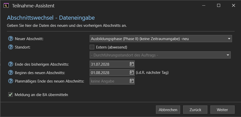Screen dimensions: 241x117
Task: Open calendar picker for 31.07.2028 date
Action: [x=132, y=64]
